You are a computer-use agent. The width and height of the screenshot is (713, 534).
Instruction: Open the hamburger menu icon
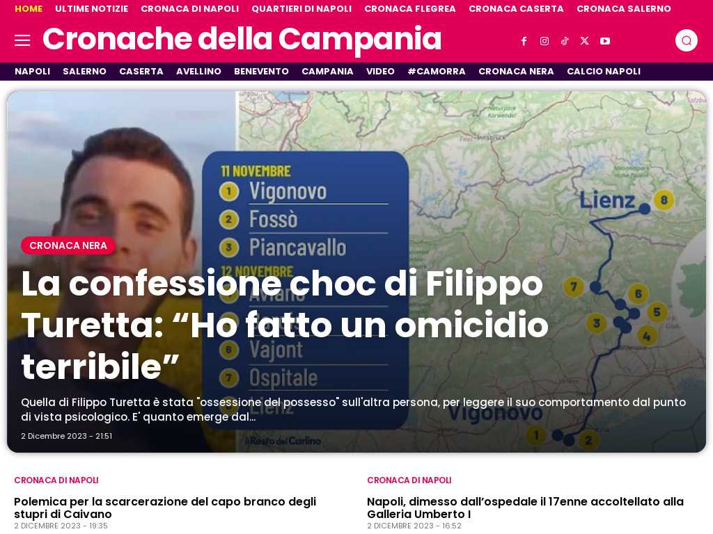tap(22, 40)
